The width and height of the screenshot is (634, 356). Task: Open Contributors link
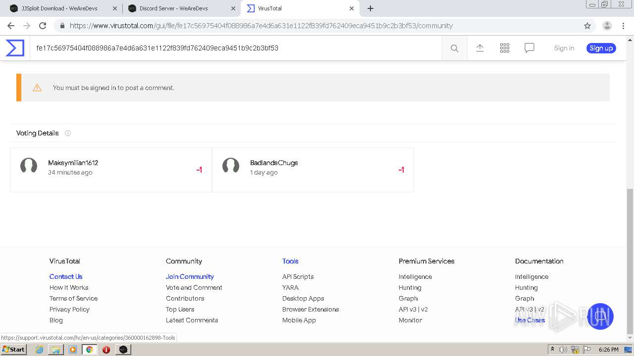tap(185, 298)
